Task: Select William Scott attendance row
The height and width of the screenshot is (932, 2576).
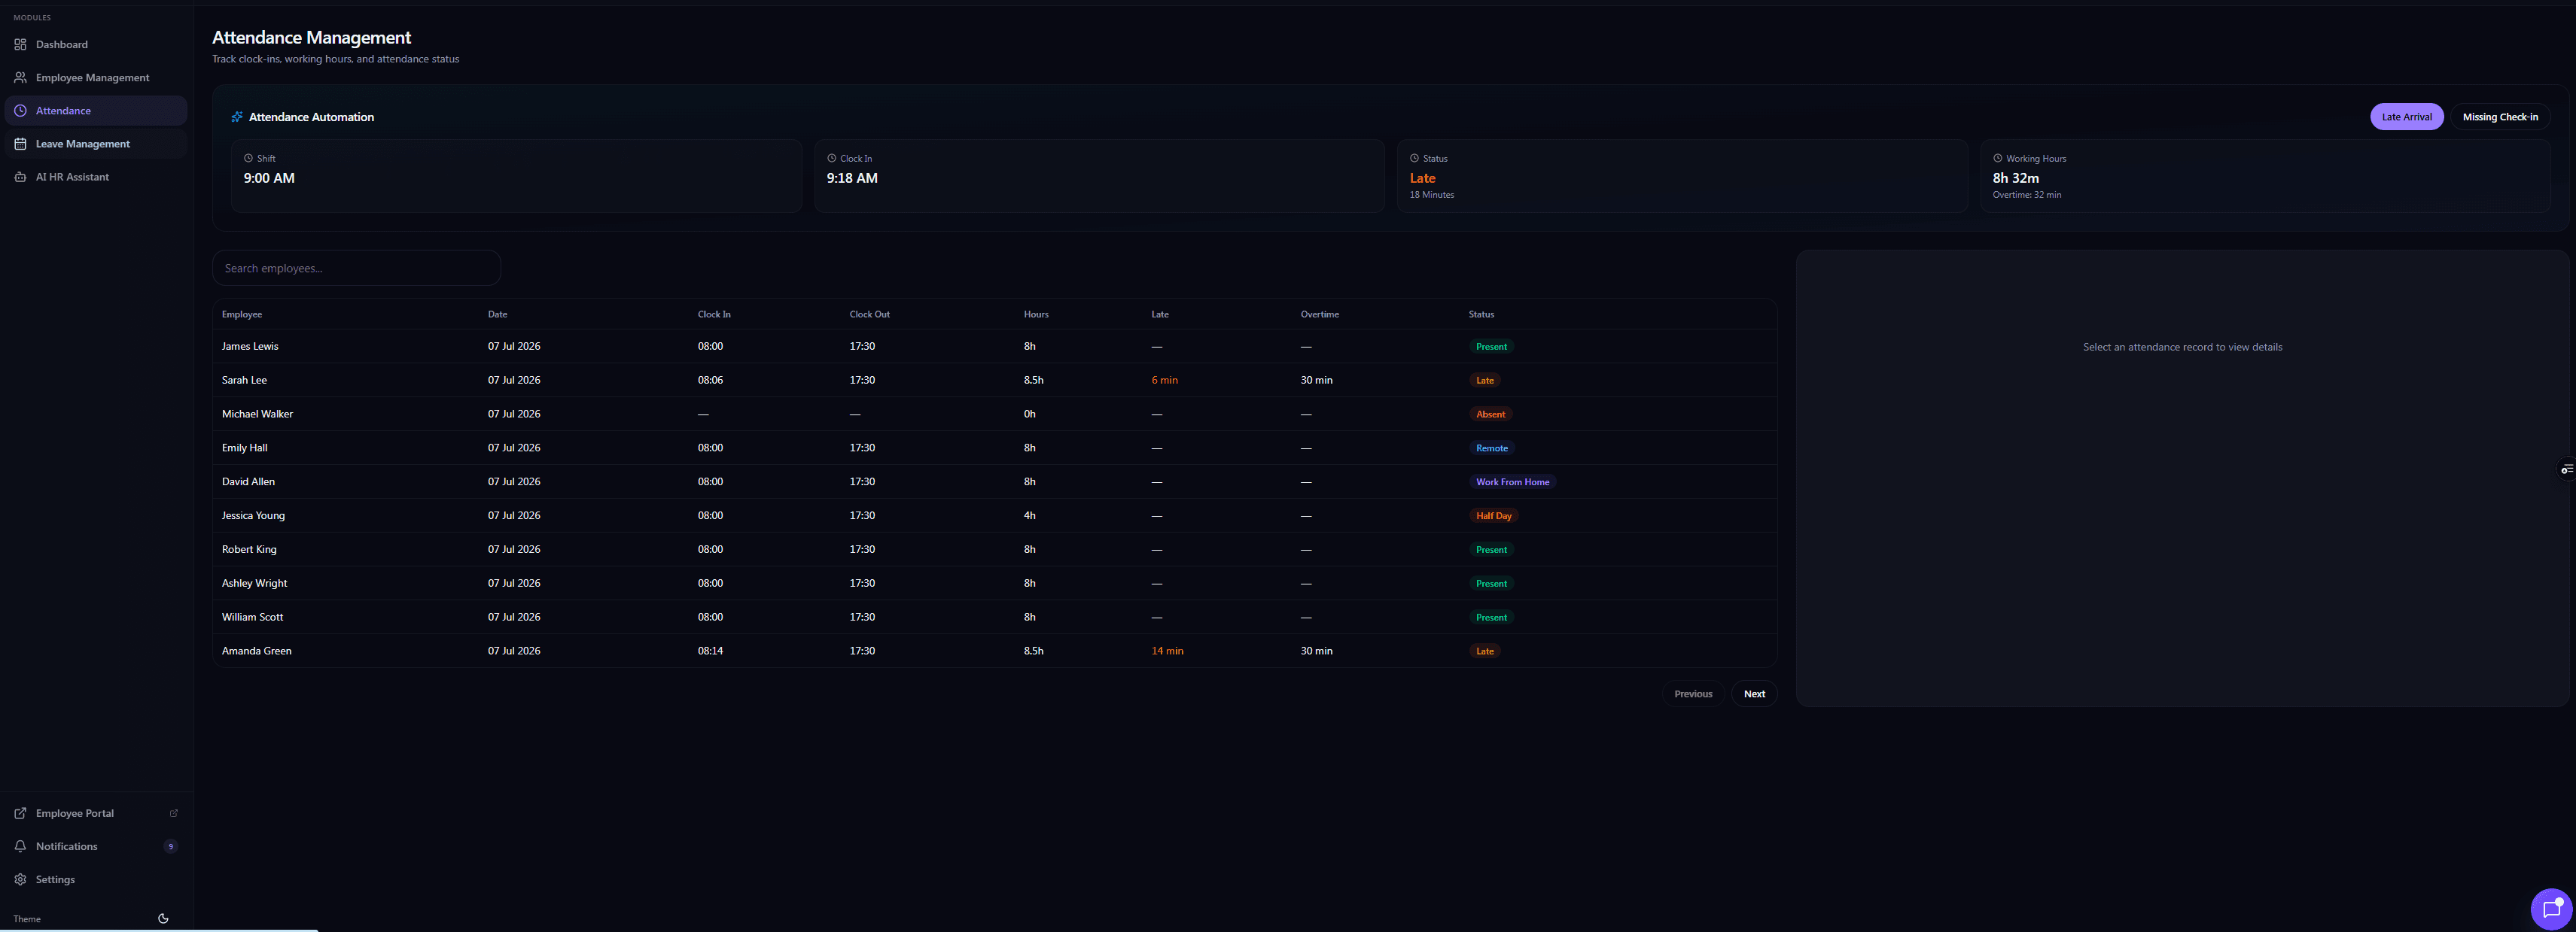Action: click(x=994, y=618)
